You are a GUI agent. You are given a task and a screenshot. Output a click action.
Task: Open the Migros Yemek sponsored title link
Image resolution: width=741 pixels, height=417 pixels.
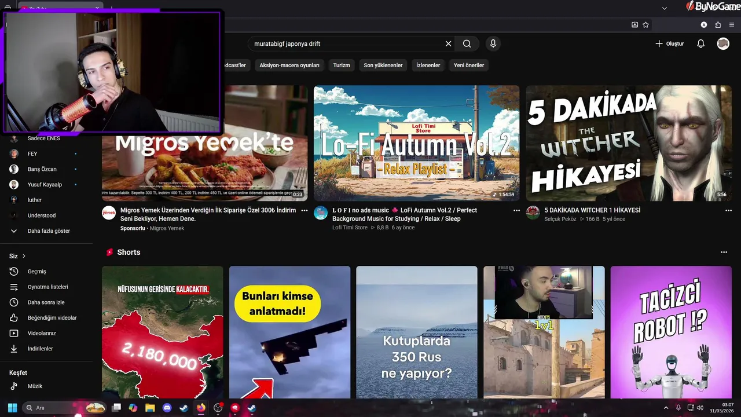click(208, 214)
